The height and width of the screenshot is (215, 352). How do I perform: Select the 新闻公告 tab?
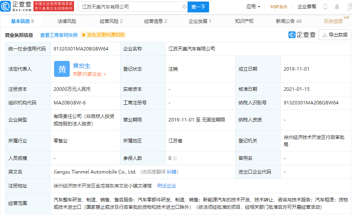(x=289, y=21)
